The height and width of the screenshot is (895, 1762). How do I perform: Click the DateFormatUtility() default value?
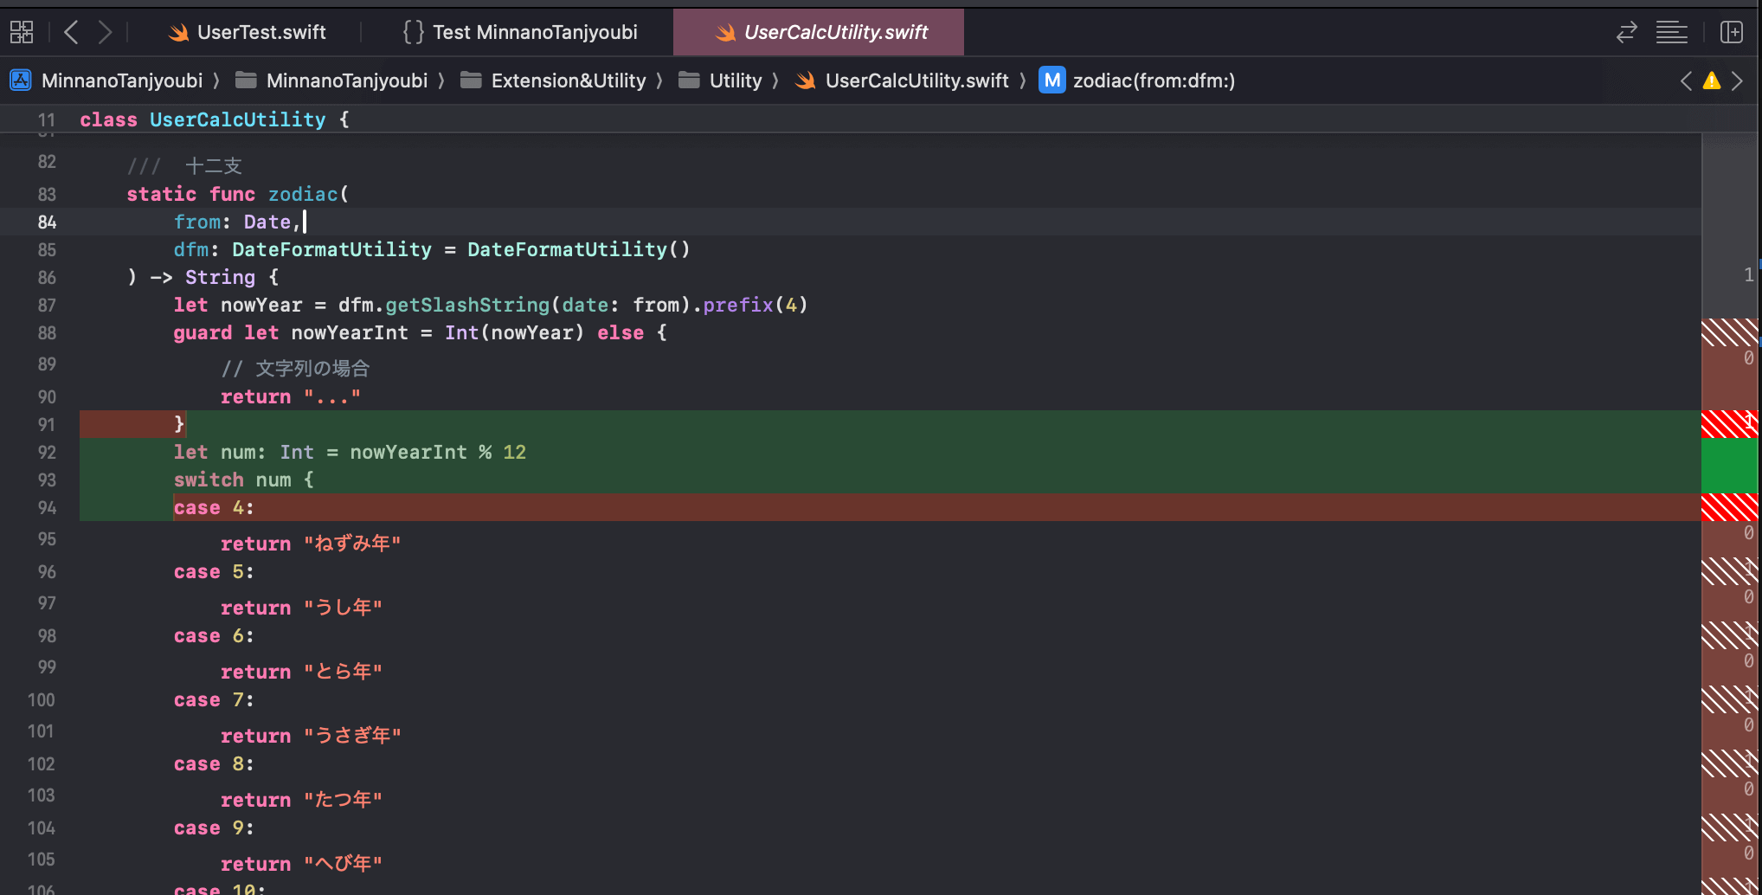coord(579,249)
